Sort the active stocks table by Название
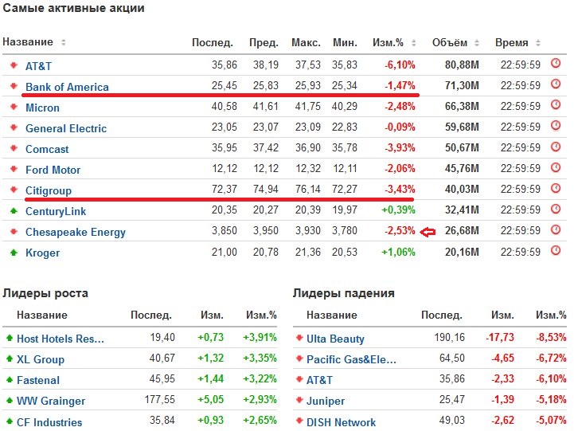Viewport: 574px width, 431px height. 64,42
